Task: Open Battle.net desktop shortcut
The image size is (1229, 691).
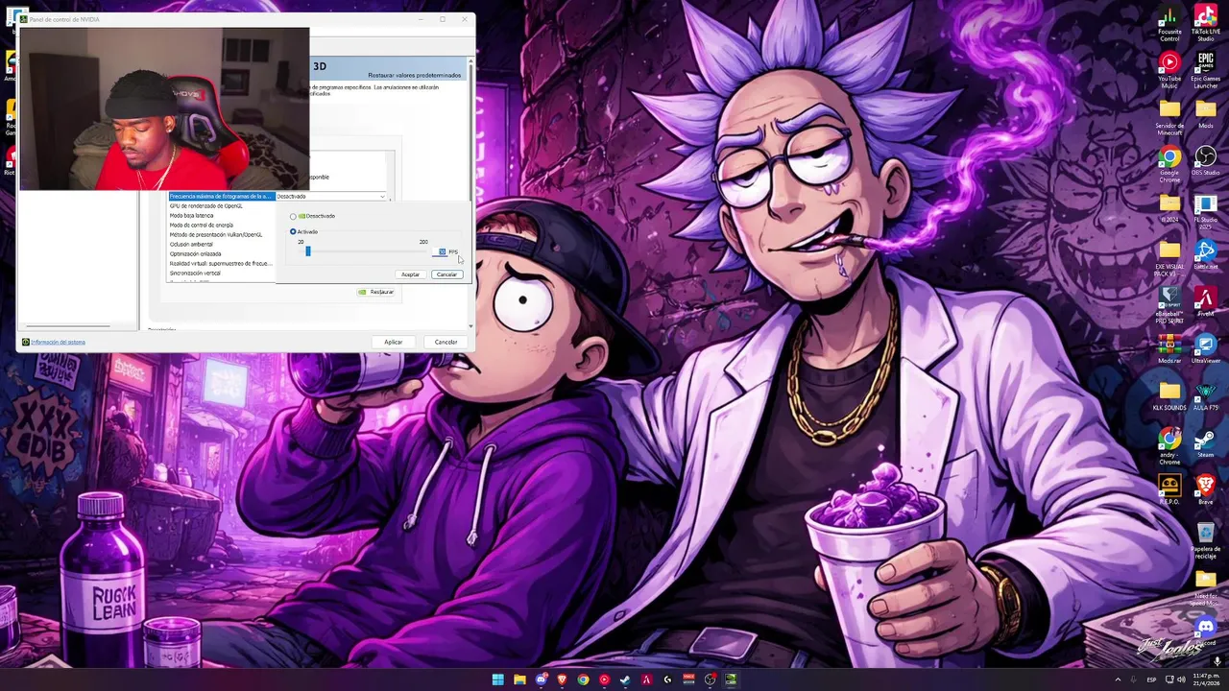Action: 1205,255
